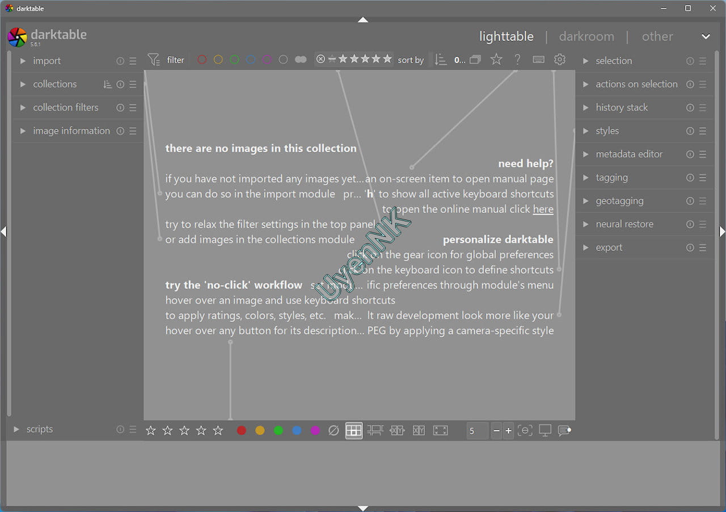Expand the collection filters module
Image resolution: width=726 pixels, height=512 pixels.
coord(23,108)
